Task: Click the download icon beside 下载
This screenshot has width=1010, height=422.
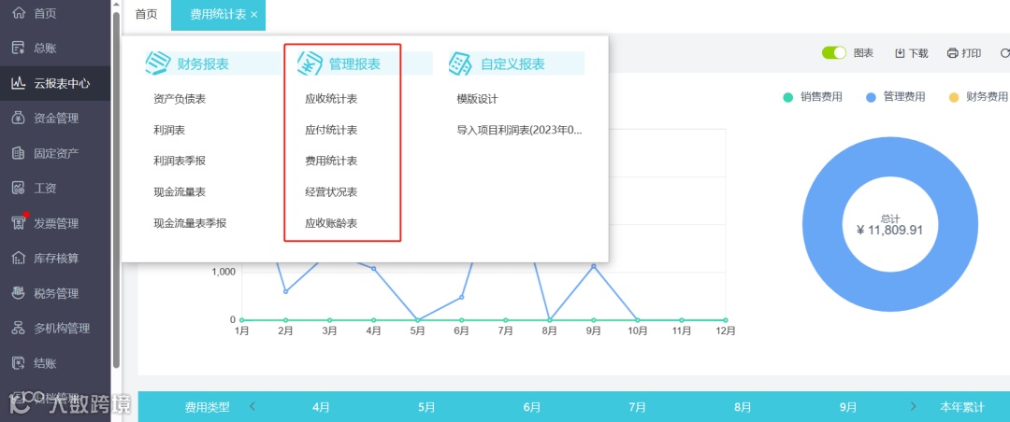Action: pyautogui.click(x=900, y=53)
